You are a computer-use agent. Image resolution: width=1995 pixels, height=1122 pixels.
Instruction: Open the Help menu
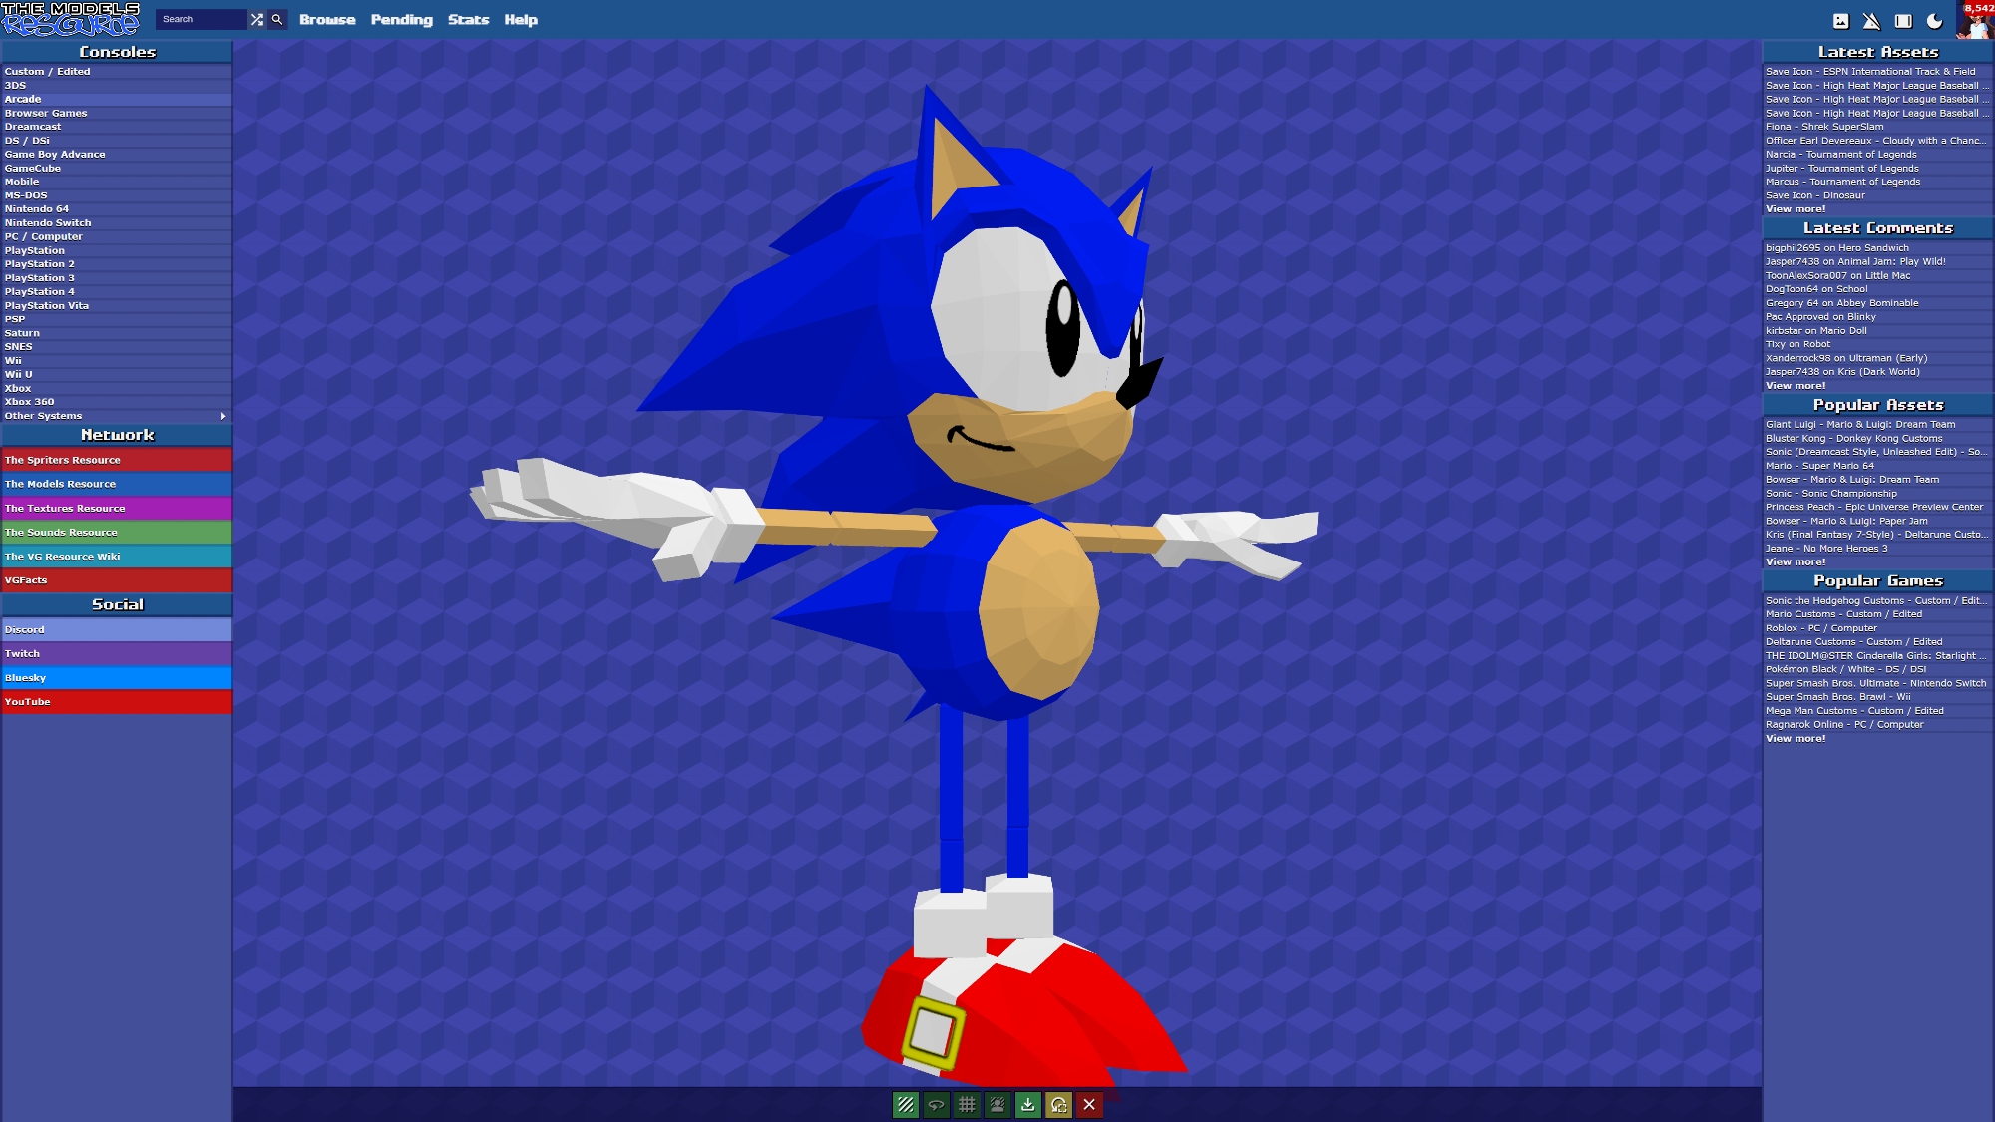[521, 19]
